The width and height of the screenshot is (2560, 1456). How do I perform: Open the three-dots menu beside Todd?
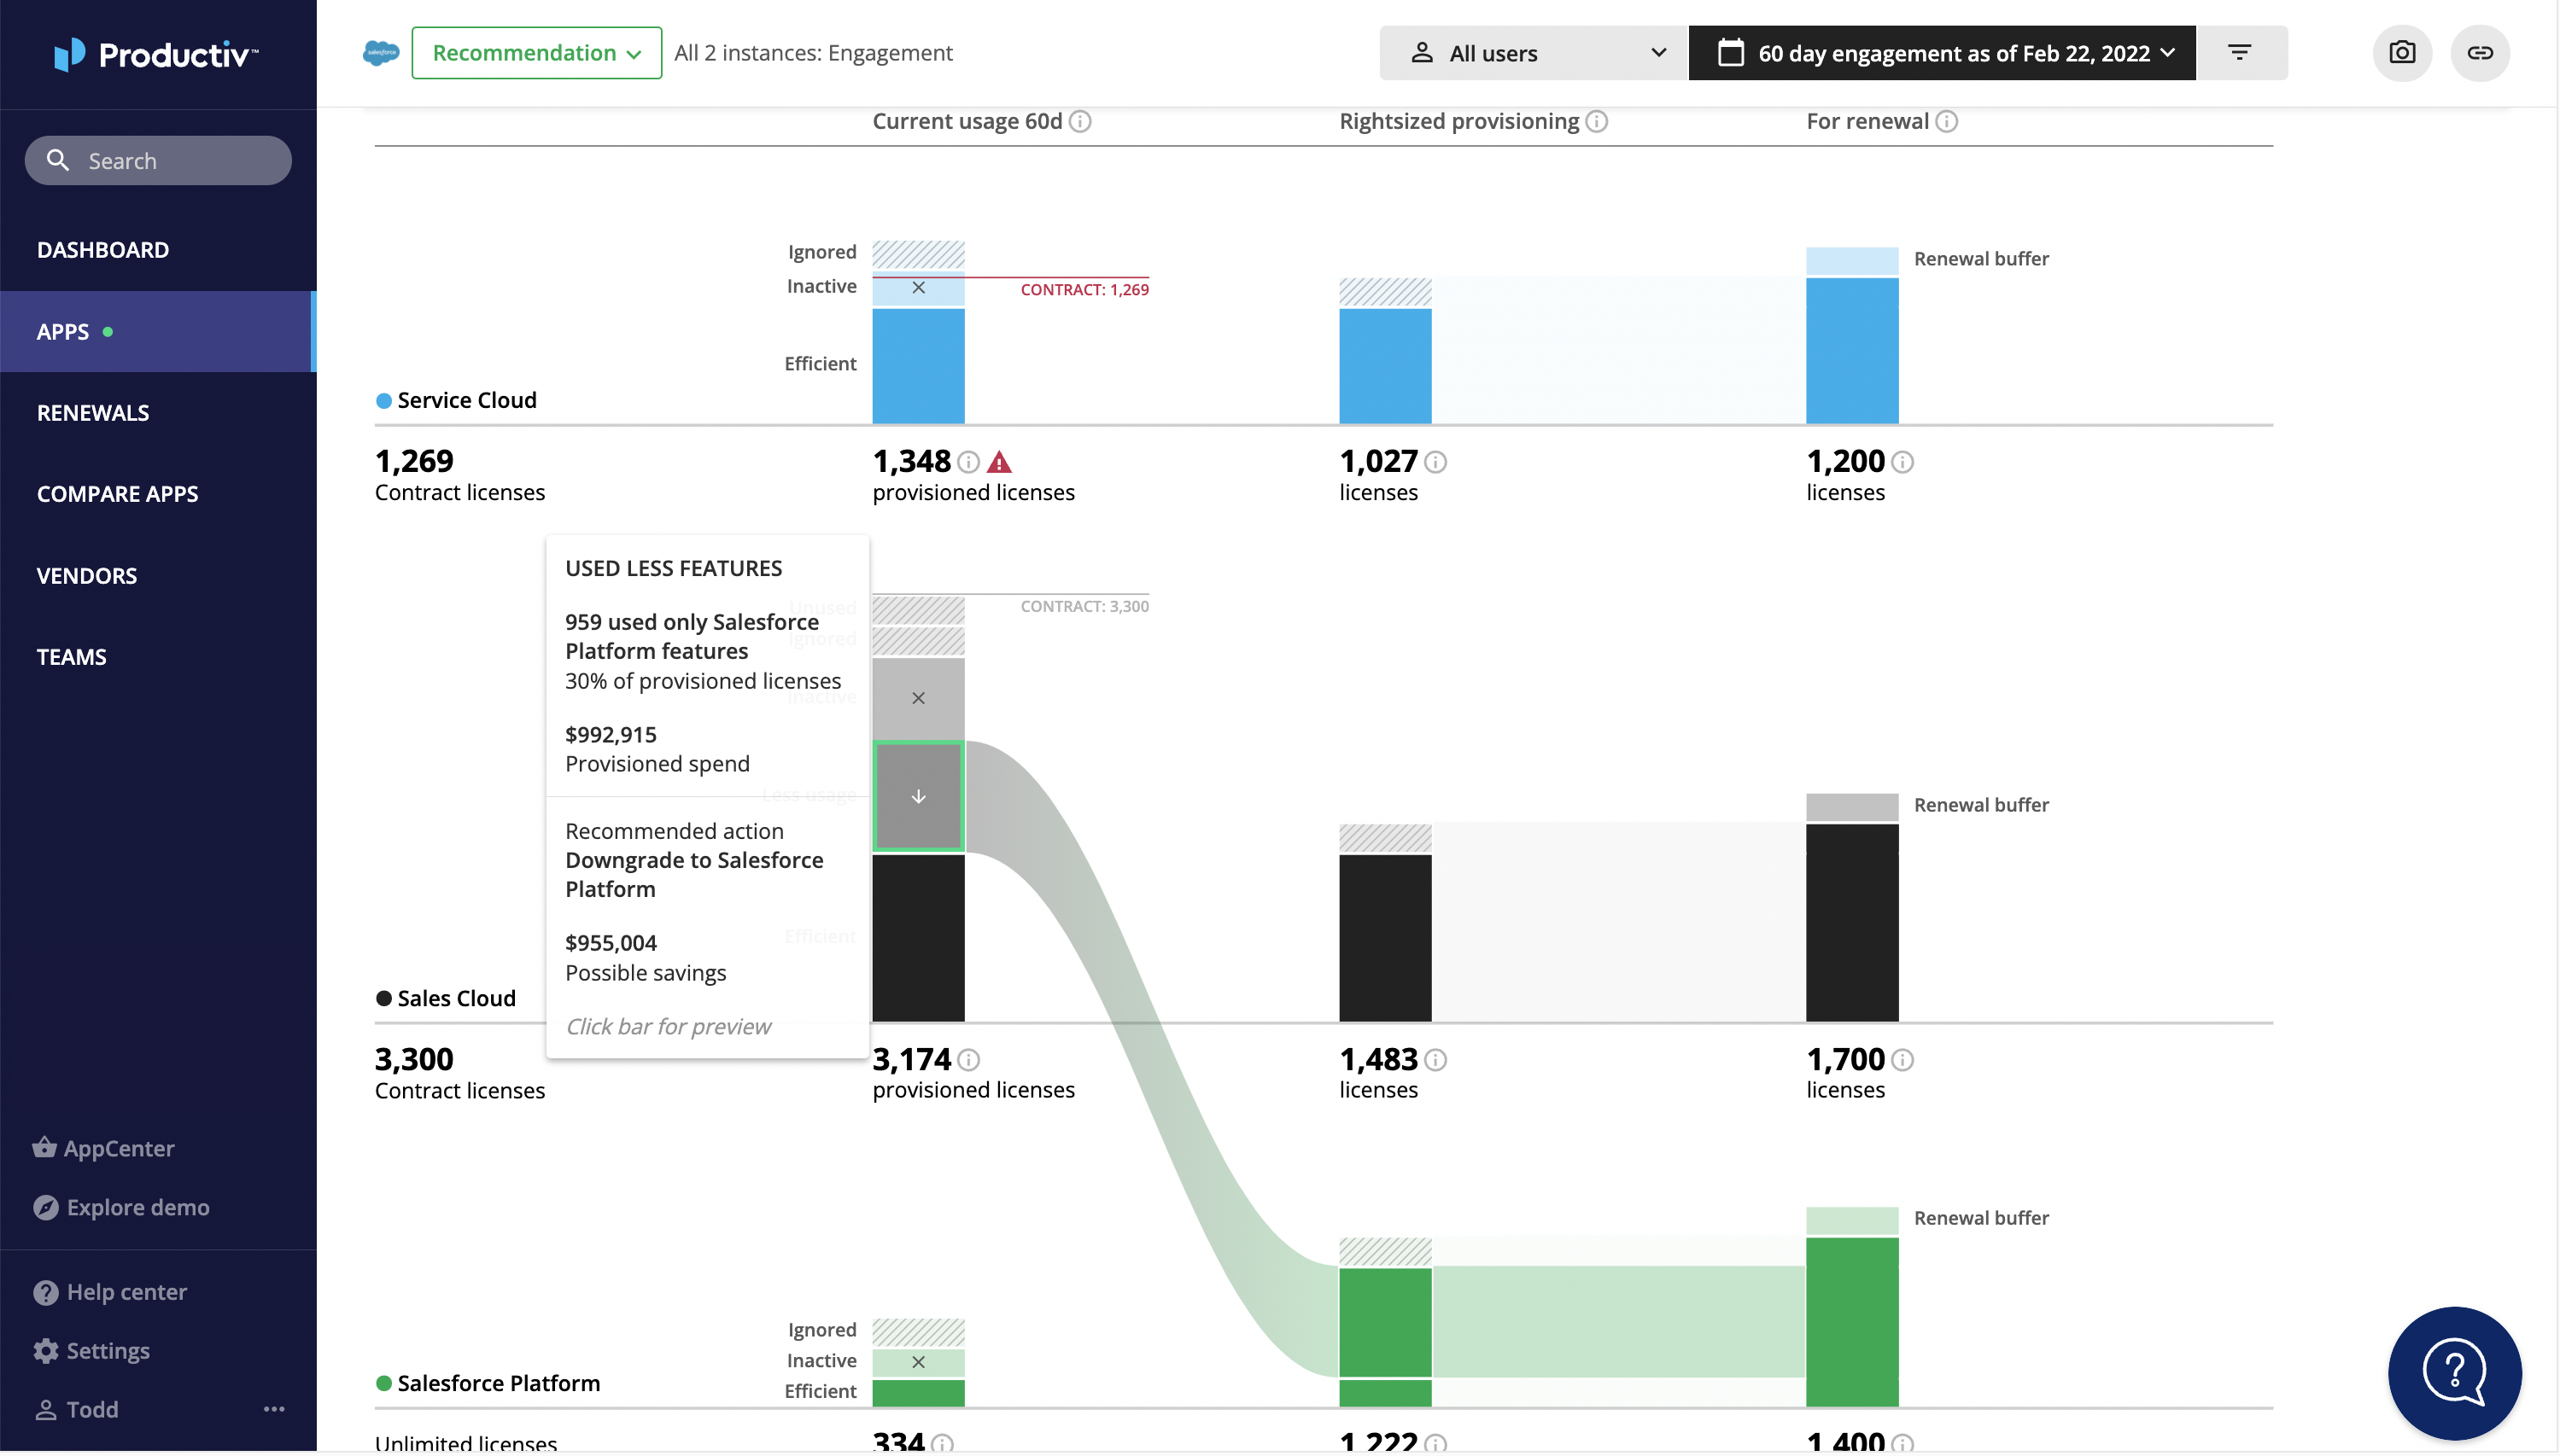tap(274, 1409)
